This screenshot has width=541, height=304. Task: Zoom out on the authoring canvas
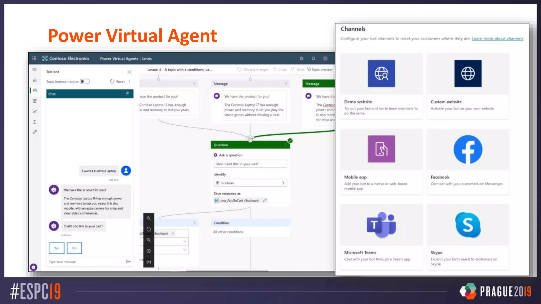pos(149,240)
